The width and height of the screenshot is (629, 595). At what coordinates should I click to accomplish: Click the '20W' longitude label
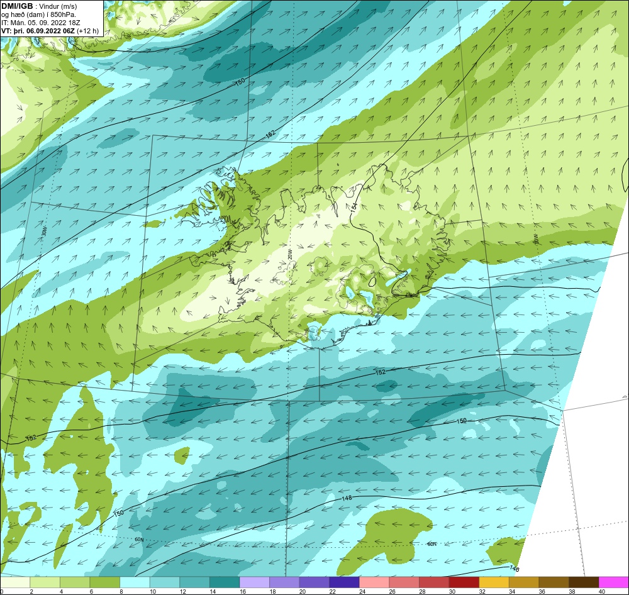[x=289, y=254]
